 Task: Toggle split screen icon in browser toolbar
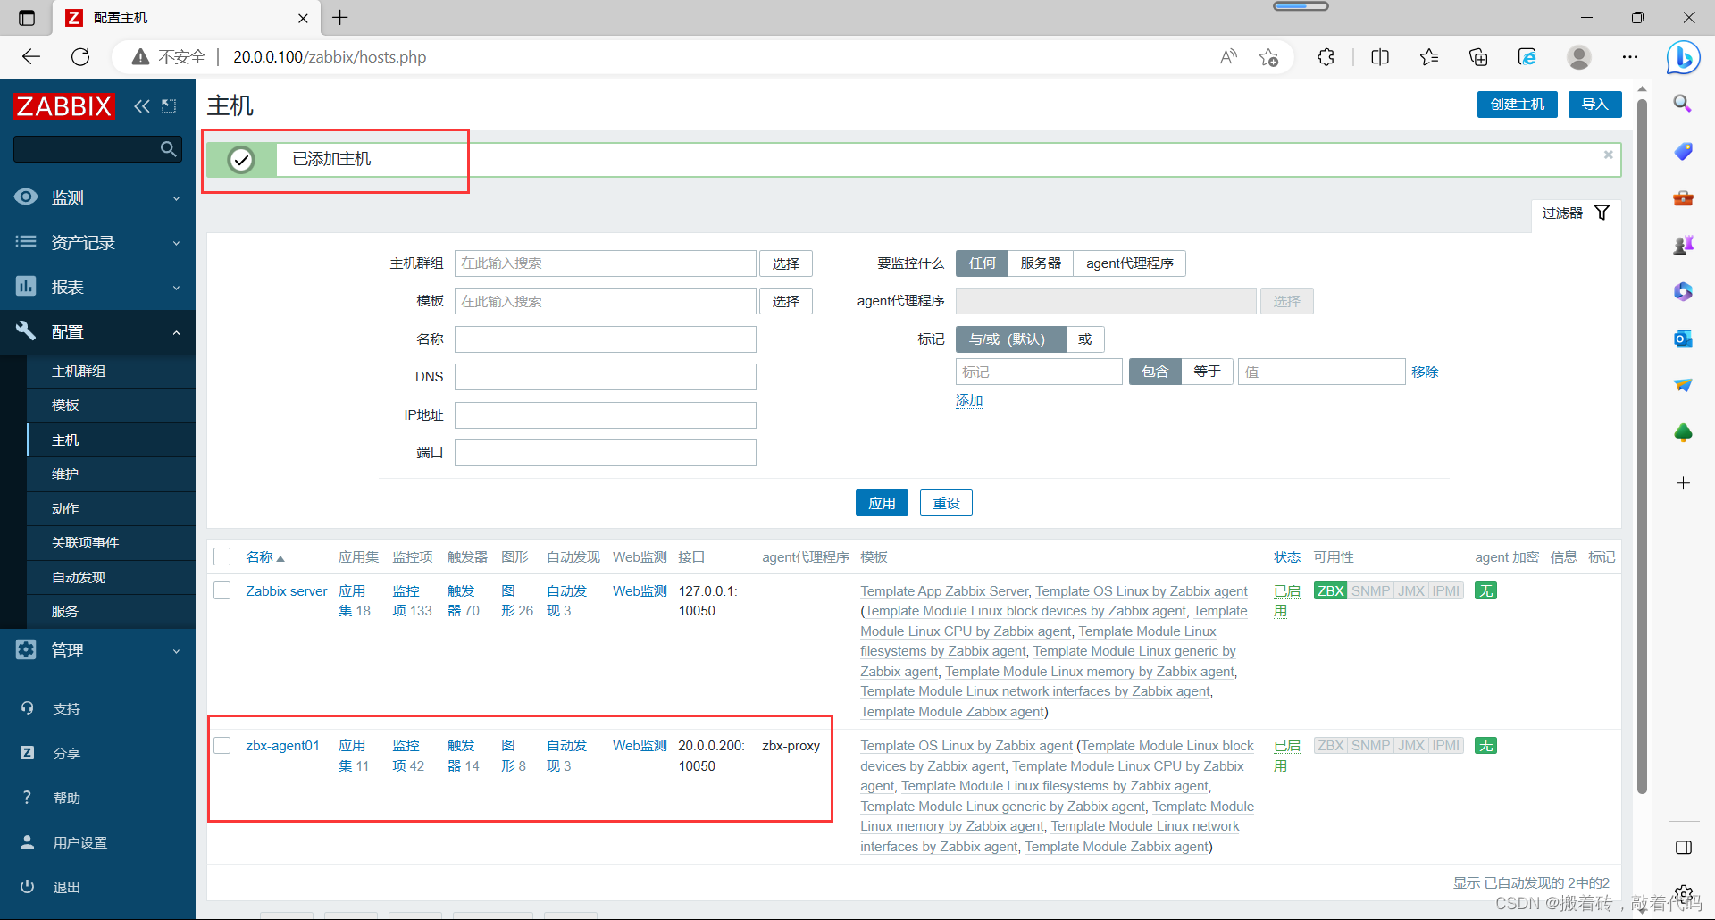[x=1380, y=57]
